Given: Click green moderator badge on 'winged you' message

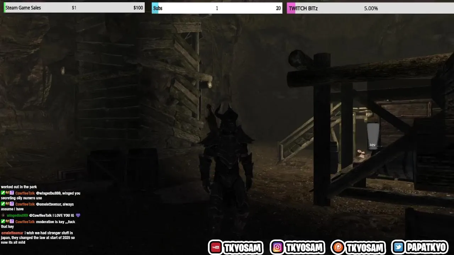Looking at the screenshot, I should (x=3, y=193).
